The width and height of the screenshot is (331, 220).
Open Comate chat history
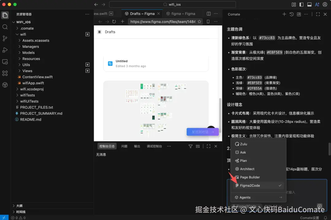[291, 14]
